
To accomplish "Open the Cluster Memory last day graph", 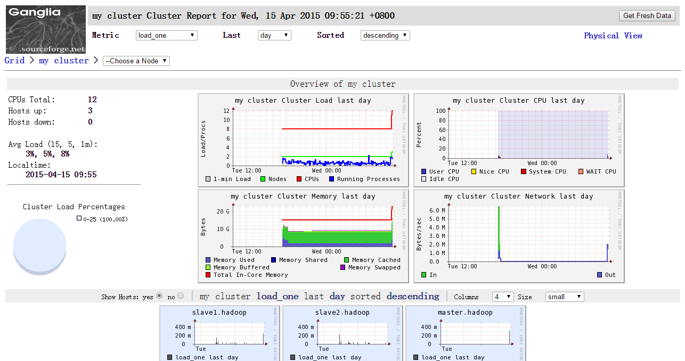I will [x=303, y=236].
